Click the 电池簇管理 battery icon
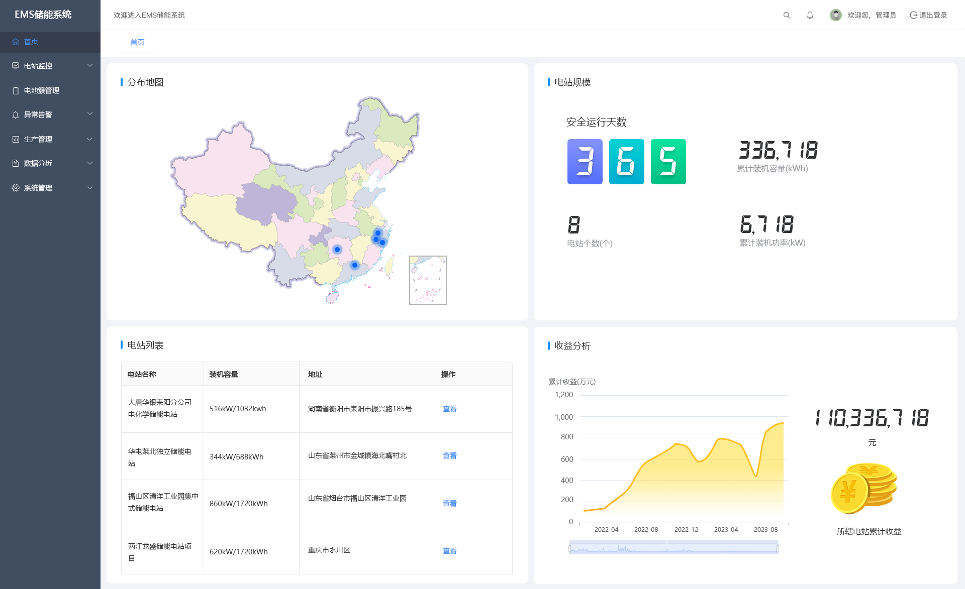 click(x=16, y=90)
